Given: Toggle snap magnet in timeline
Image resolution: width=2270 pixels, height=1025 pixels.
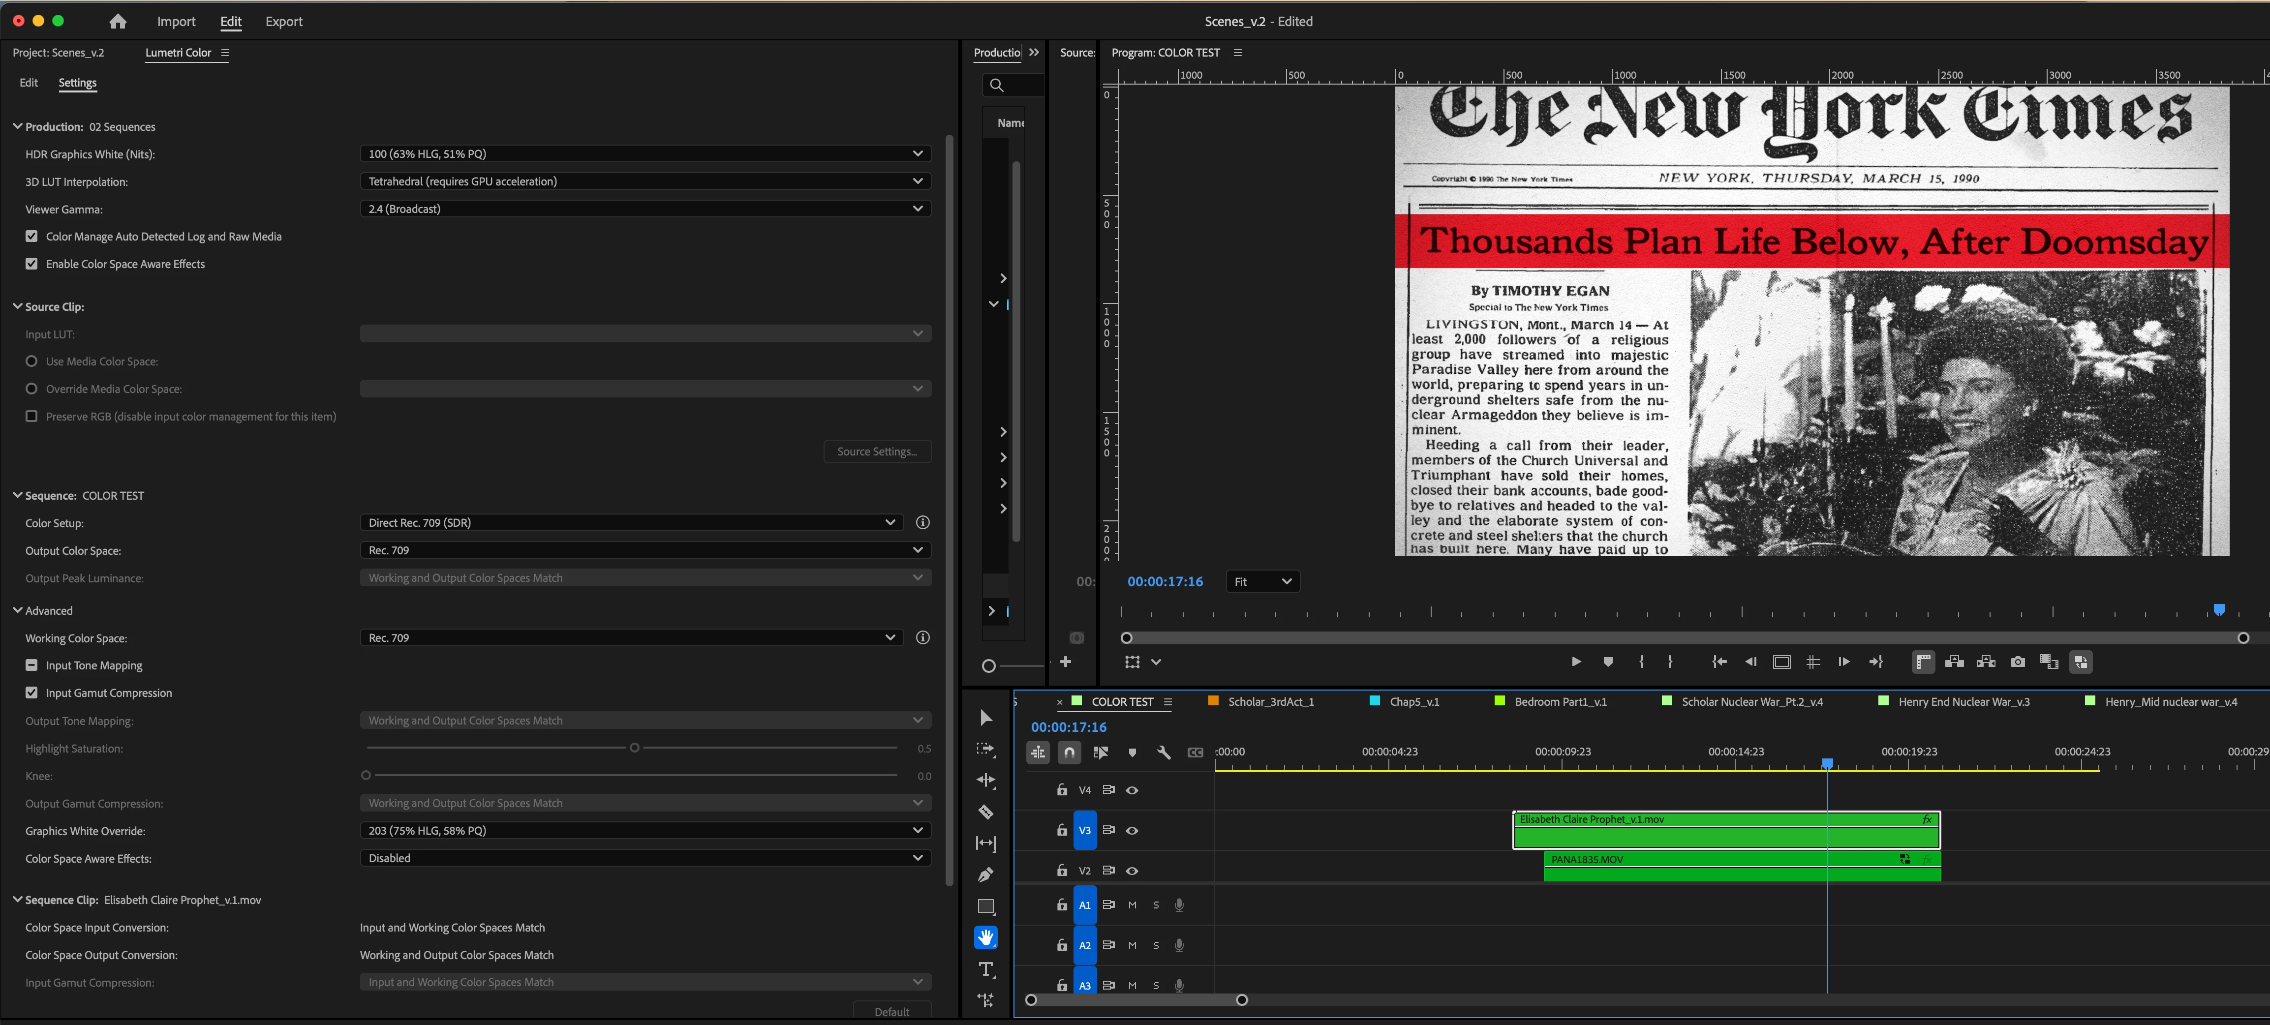Looking at the screenshot, I should 1069,753.
